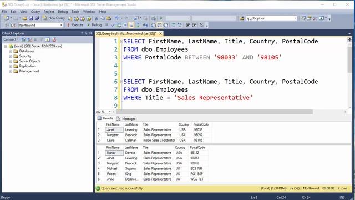Execute the current query
Screen dimensions: 355x200
tap(75, 25)
